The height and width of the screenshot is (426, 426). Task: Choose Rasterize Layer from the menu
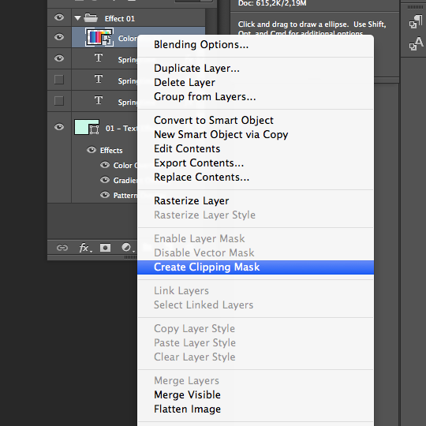[191, 201]
